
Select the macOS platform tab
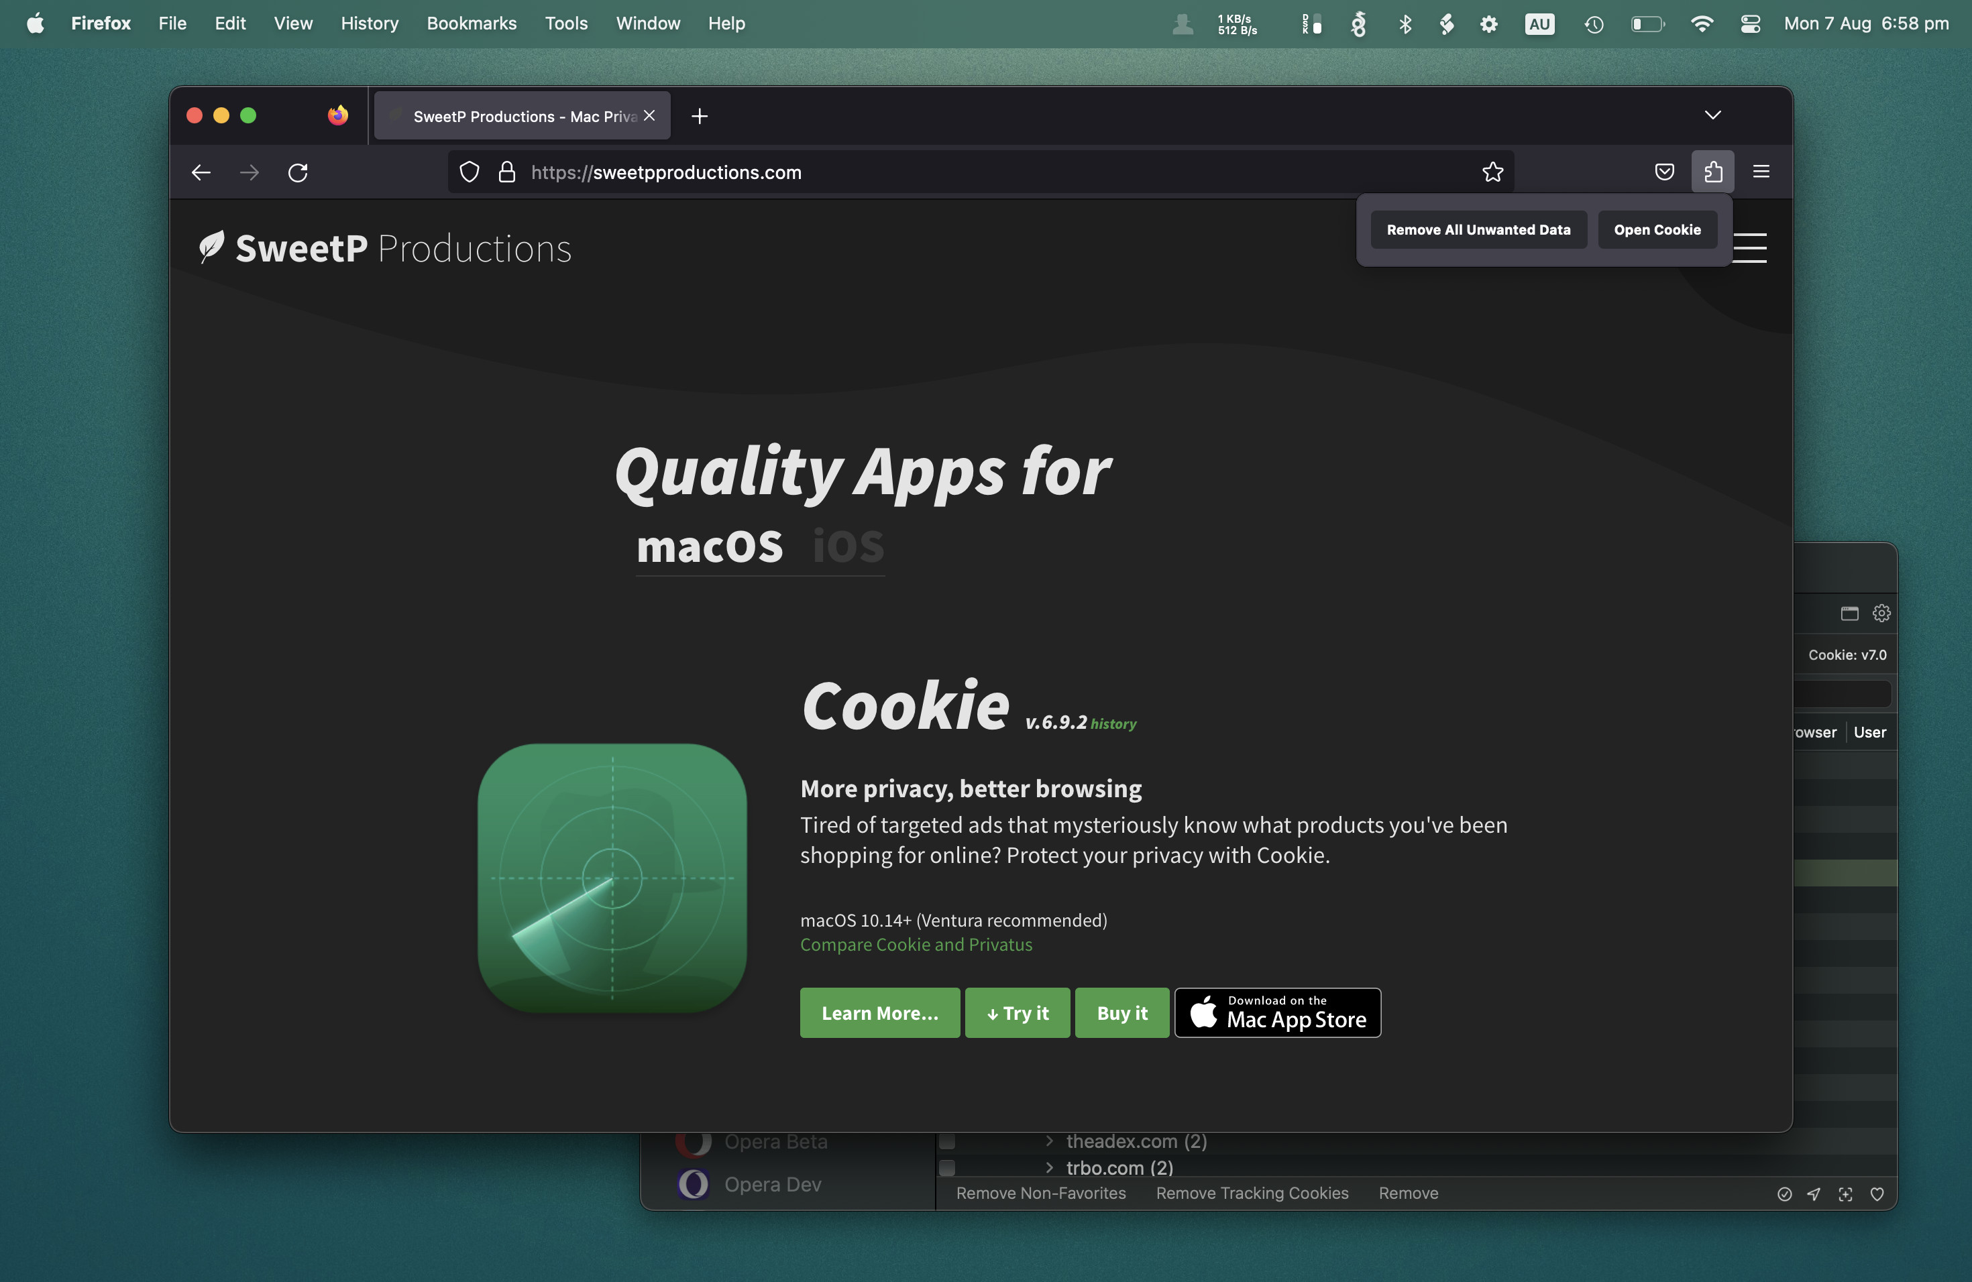pyautogui.click(x=709, y=546)
